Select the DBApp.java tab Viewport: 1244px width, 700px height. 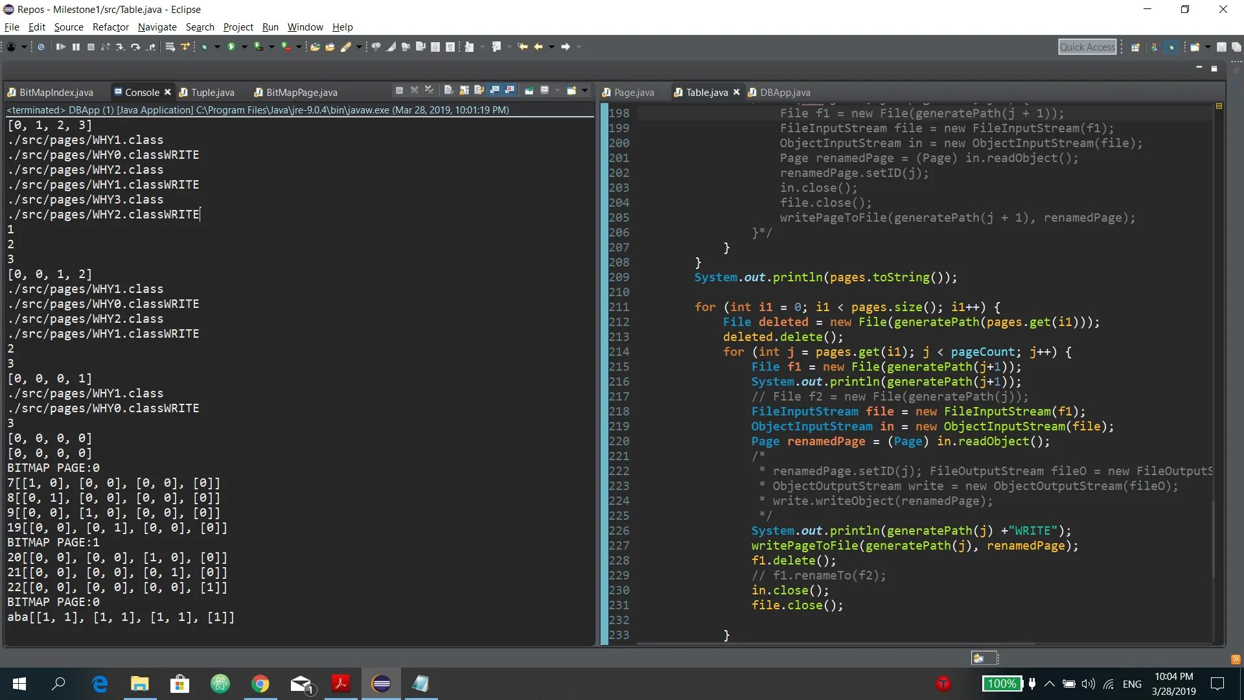(x=782, y=91)
